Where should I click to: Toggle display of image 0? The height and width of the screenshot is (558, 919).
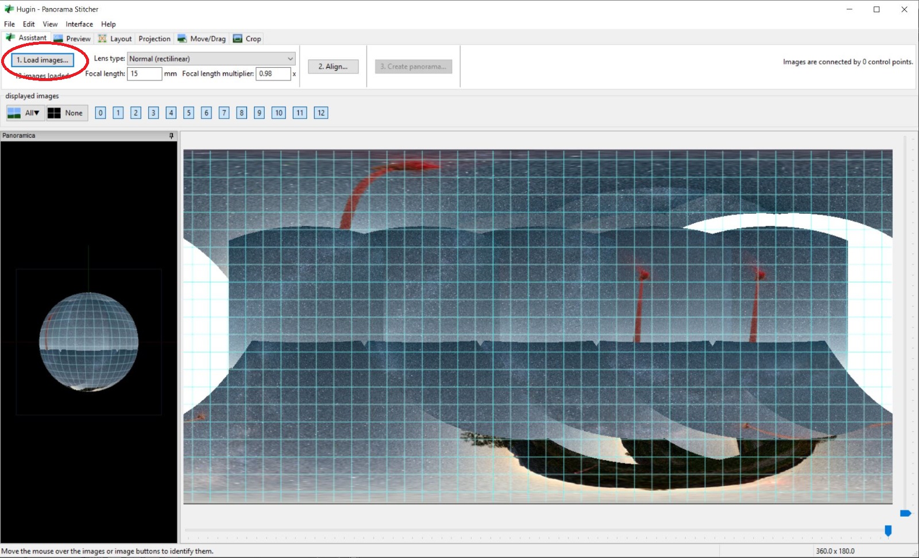[x=101, y=113]
